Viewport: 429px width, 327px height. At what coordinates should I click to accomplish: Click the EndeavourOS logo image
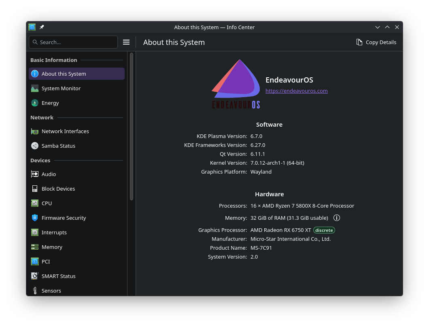(236, 84)
